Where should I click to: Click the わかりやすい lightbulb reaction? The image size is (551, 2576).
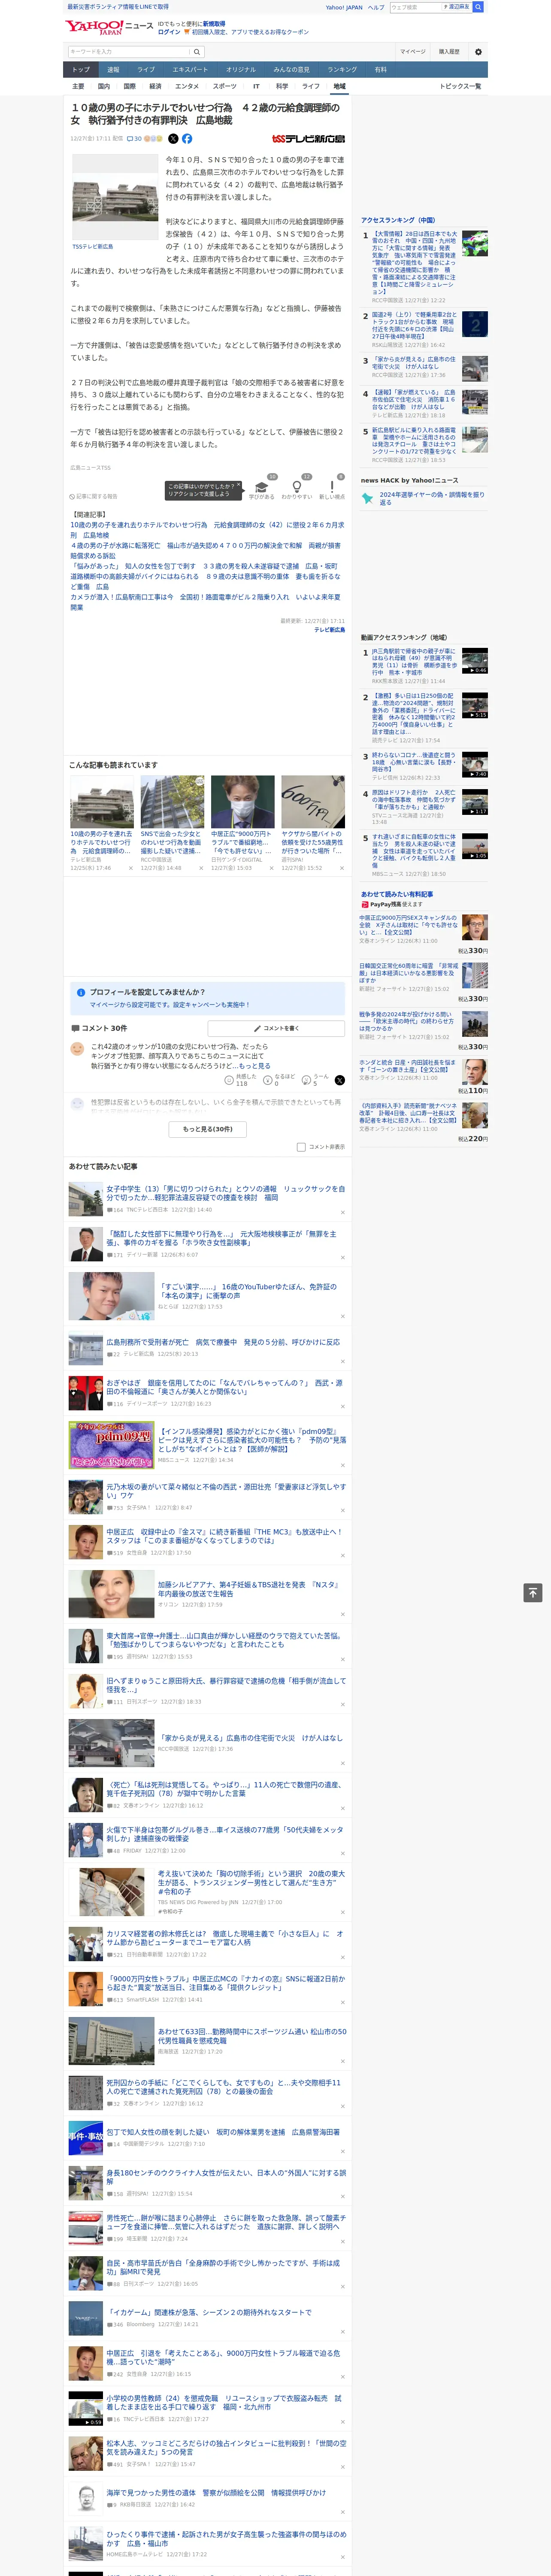(296, 487)
